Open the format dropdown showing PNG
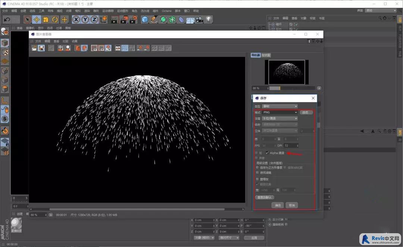 tap(280, 112)
